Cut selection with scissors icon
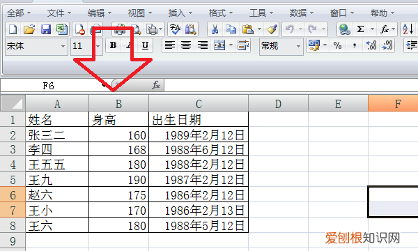418x251 pixels. click(x=215, y=29)
